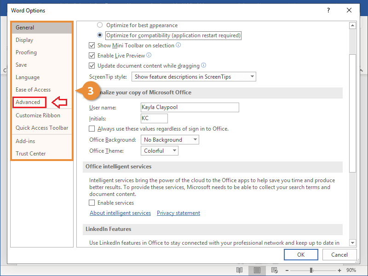The width and height of the screenshot is (368, 276).
Task: Open the Save category
Action: (42, 65)
